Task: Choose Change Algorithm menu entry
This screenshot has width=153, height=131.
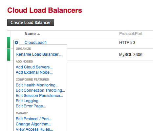Action: pyautogui.click(x=33, y=124)
